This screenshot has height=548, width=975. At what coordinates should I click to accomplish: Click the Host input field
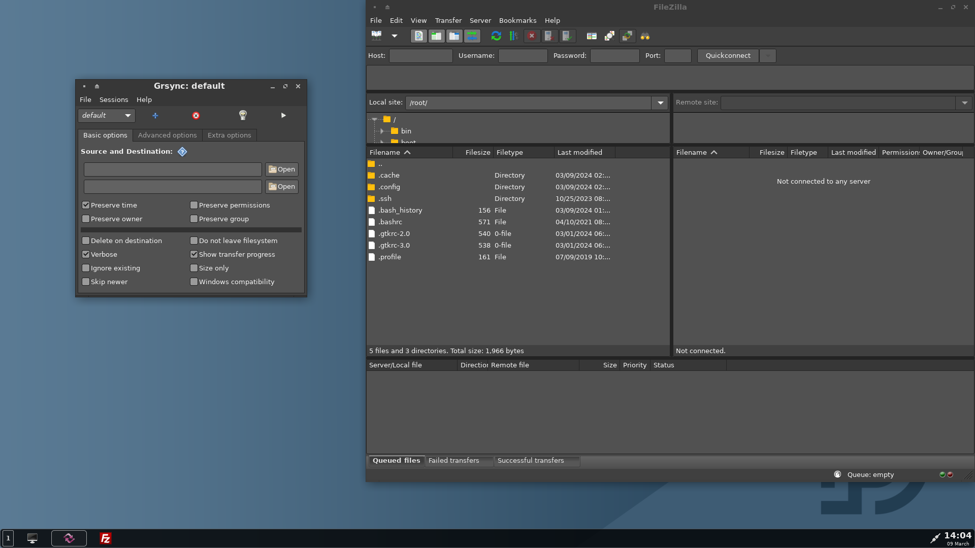[x=421, y=56]
